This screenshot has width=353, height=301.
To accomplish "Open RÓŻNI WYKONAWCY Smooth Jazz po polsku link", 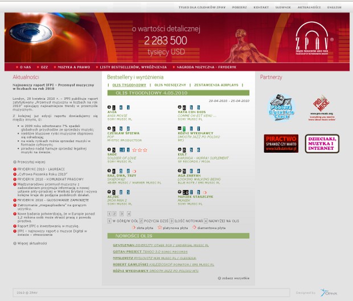I will point(155,271).
